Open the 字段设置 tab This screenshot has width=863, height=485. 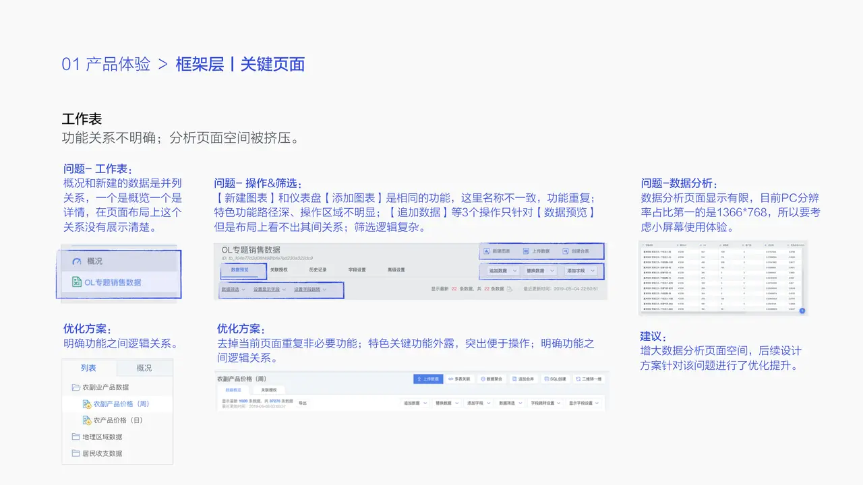point(357,269)
